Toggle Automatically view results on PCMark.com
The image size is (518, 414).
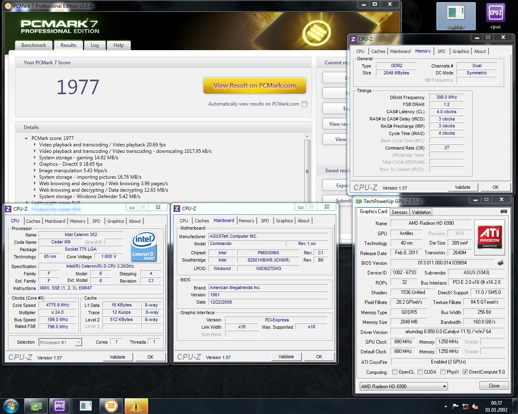click(304, 104)
